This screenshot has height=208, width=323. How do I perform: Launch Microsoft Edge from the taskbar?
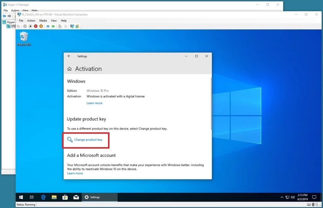pos(43,197)
